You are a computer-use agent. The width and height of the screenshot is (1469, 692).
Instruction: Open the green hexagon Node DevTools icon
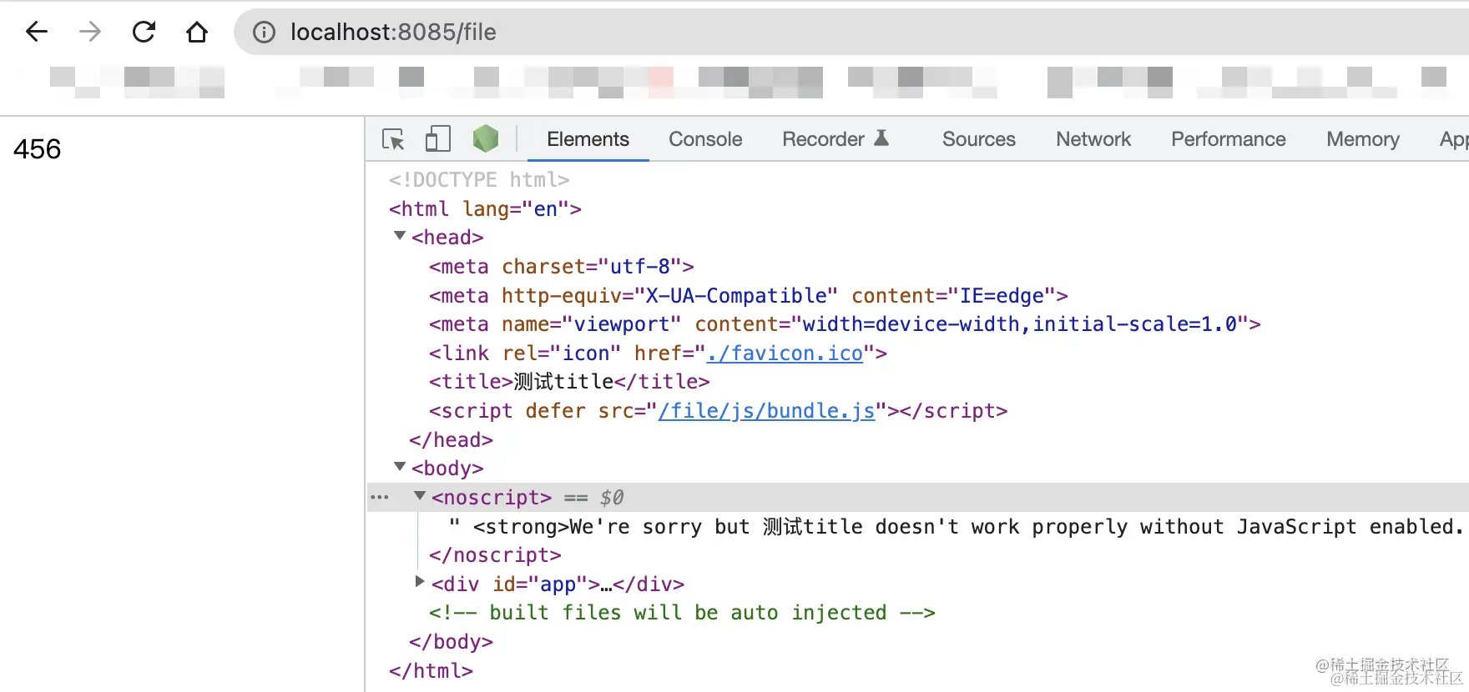[x=486, y=138]
